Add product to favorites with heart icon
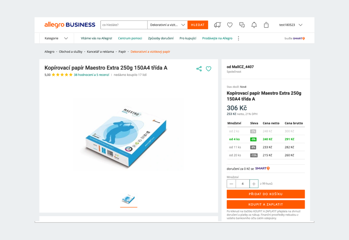The width and height of the screenshot is (349, 240). click(209, 69)
